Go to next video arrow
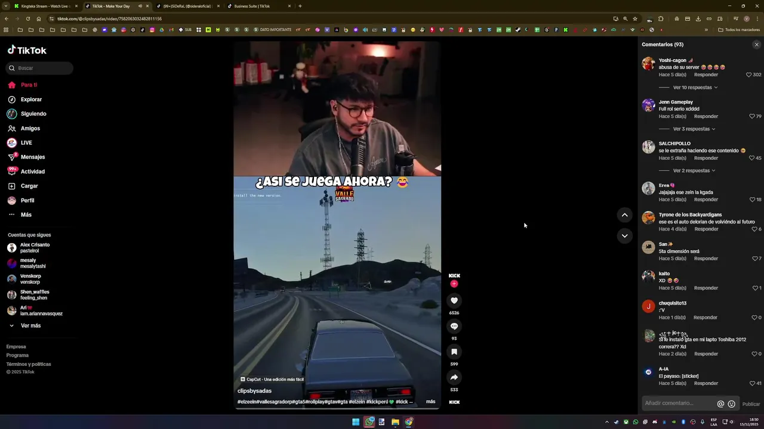The height and width of the screenshot is (429, 764). 624,236
